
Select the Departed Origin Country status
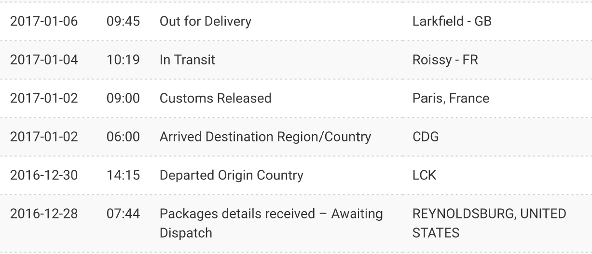[231, 176]
